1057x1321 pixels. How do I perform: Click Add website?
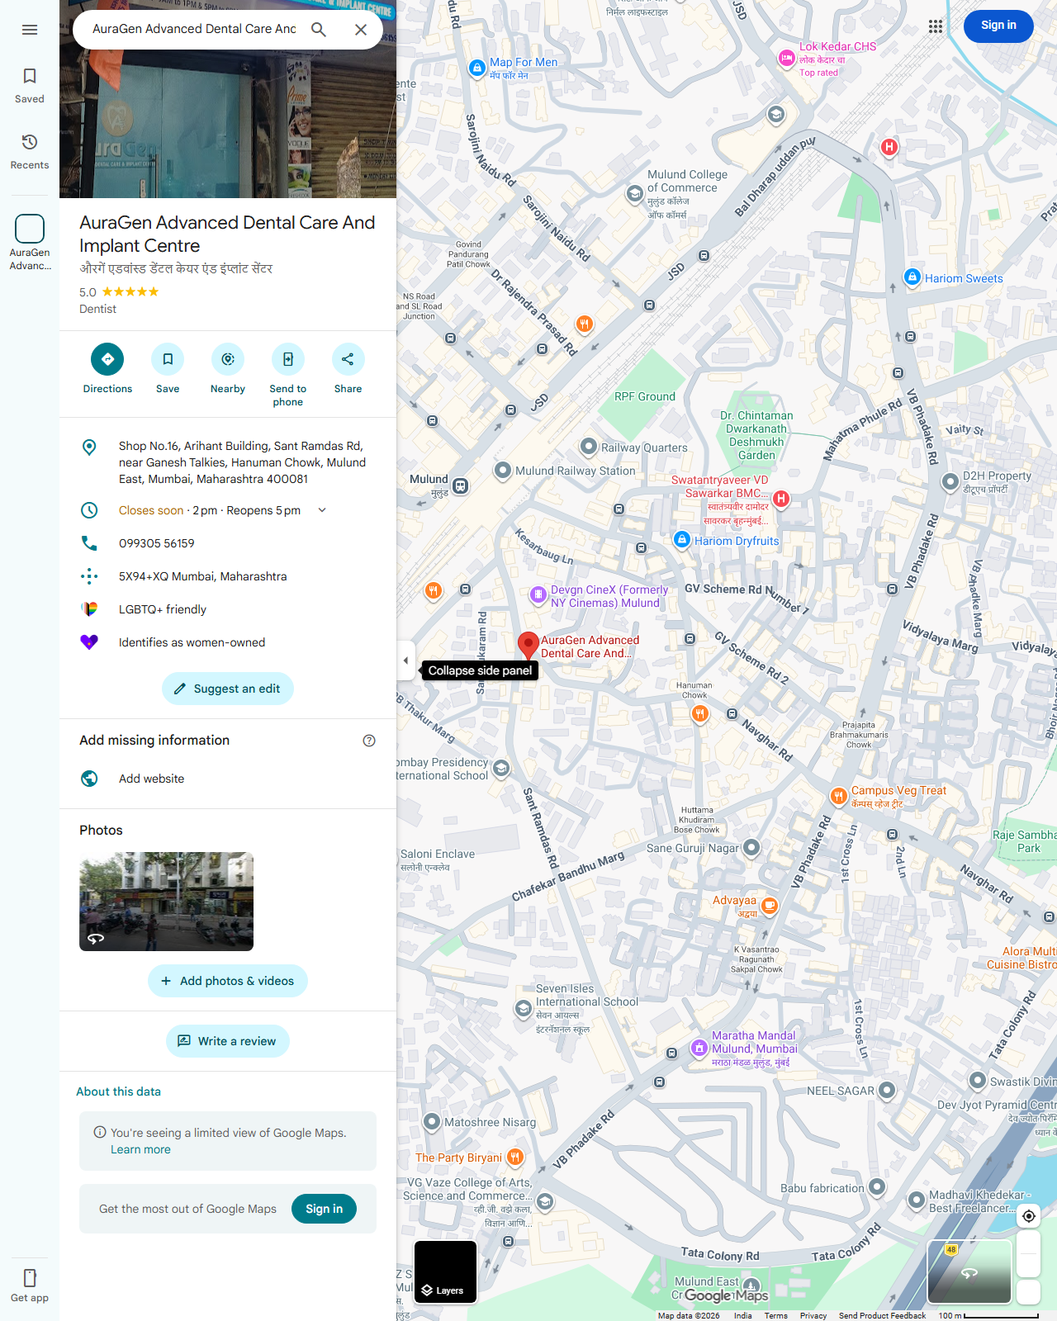tap(228, 779)
